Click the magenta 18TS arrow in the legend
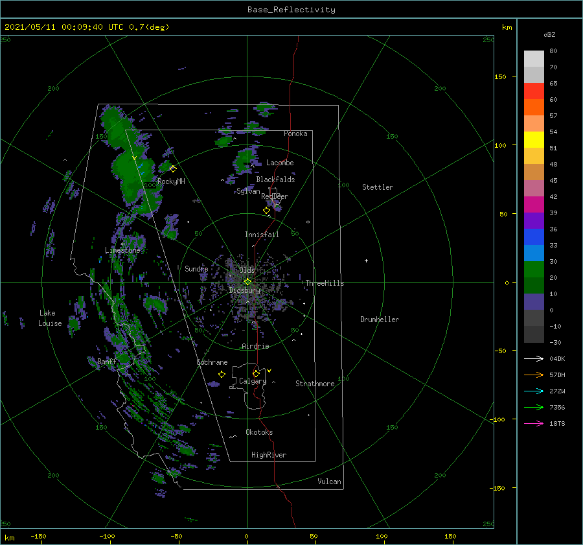Image resolution: width=583 pixels, height=545 pixels. pos(534,423)
